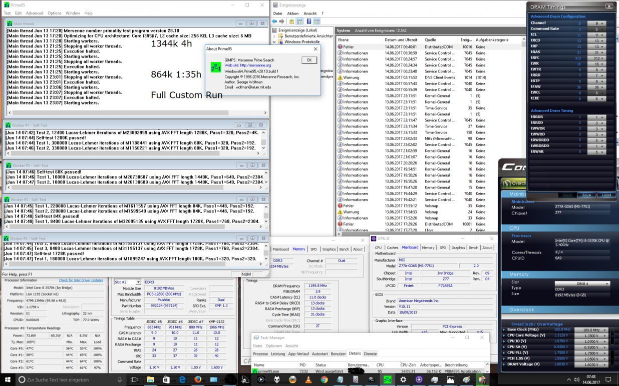The height and width of the screenshot is (386, 619).
Task: Click the green Prime95 taskbar icon
Action: coord(387,379)
